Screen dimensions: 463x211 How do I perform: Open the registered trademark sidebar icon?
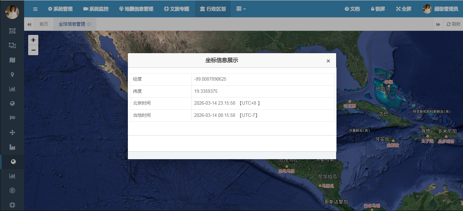tap(13, 190)
